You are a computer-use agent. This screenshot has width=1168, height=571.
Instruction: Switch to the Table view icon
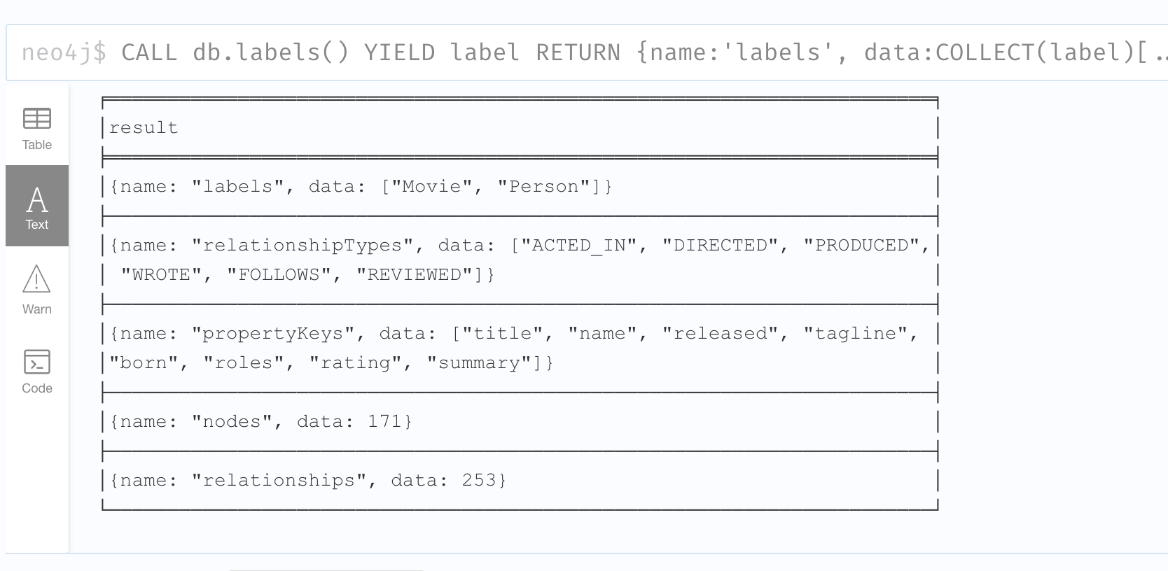click(x=37, y=119)
